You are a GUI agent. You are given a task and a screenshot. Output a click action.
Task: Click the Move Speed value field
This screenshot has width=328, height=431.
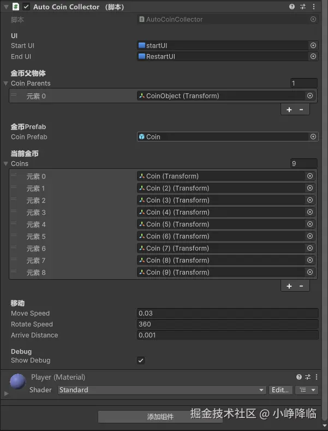tap(227, 314)
